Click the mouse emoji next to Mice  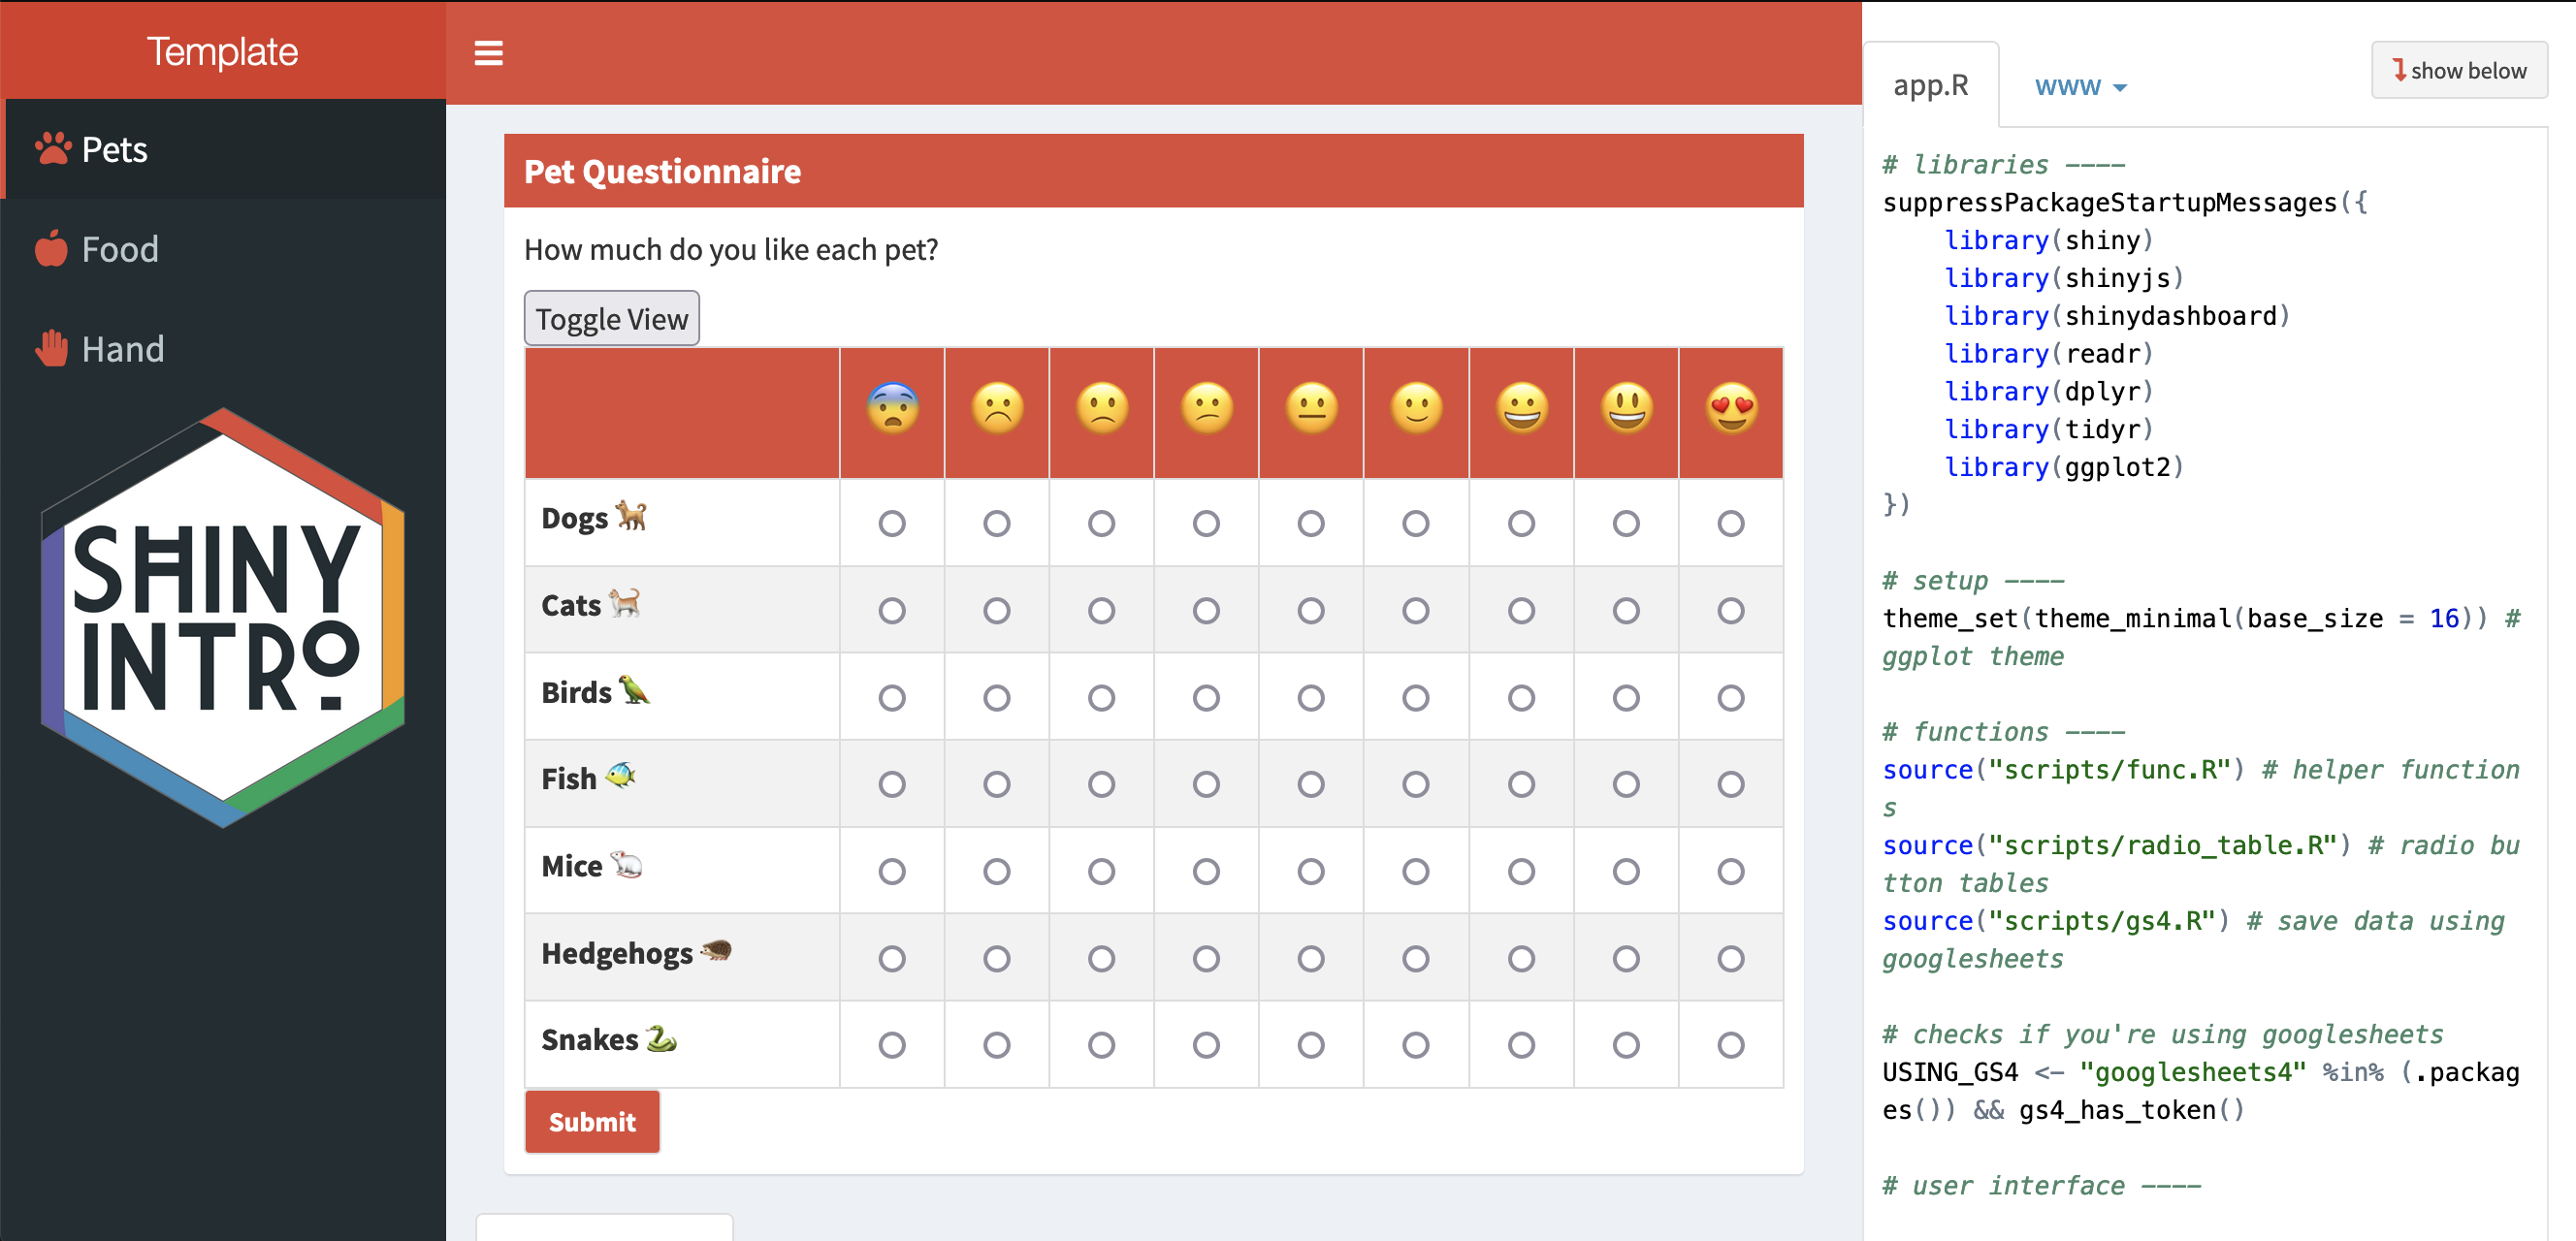[x=626, y=864]
